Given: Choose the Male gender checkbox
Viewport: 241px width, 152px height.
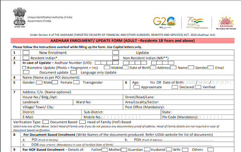Looking at the screenshot, I should tap(39, 82).
